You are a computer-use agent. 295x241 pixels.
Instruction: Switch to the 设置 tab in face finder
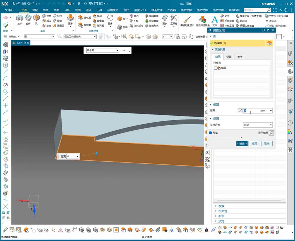click(229, 57)
